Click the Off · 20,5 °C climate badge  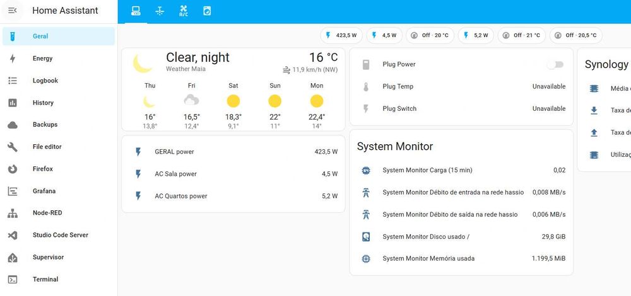pyautogui.click(x=576, y=35)
